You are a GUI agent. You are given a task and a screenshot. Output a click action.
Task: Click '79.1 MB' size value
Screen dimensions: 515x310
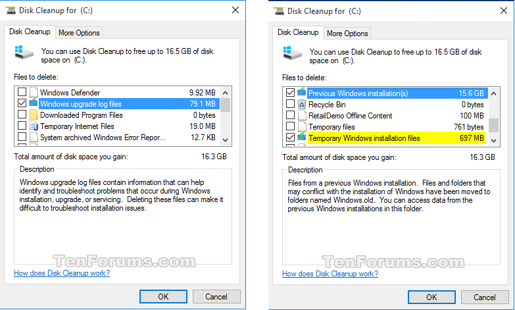[x=203, y=104]
